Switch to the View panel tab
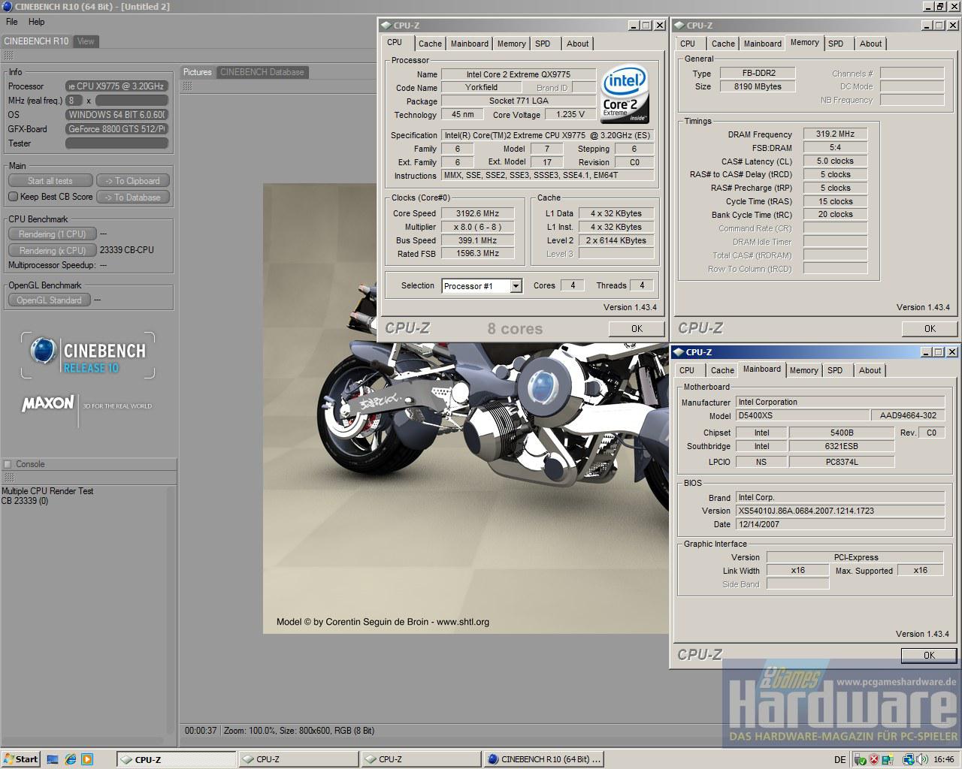 pos(86,41)
